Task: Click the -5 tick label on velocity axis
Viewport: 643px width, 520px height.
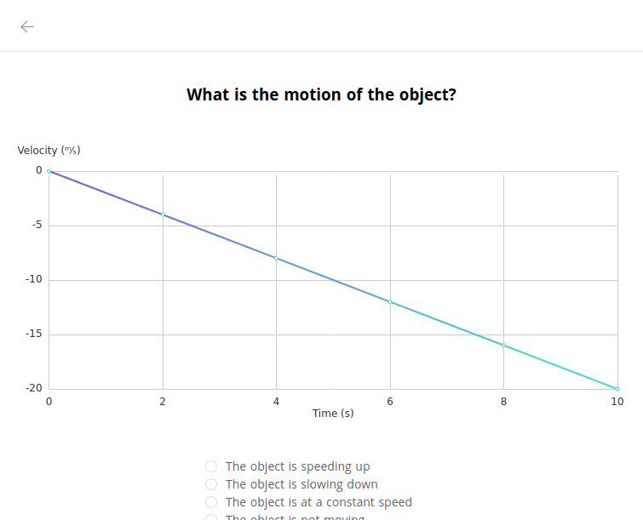Action: coord(36,226)
